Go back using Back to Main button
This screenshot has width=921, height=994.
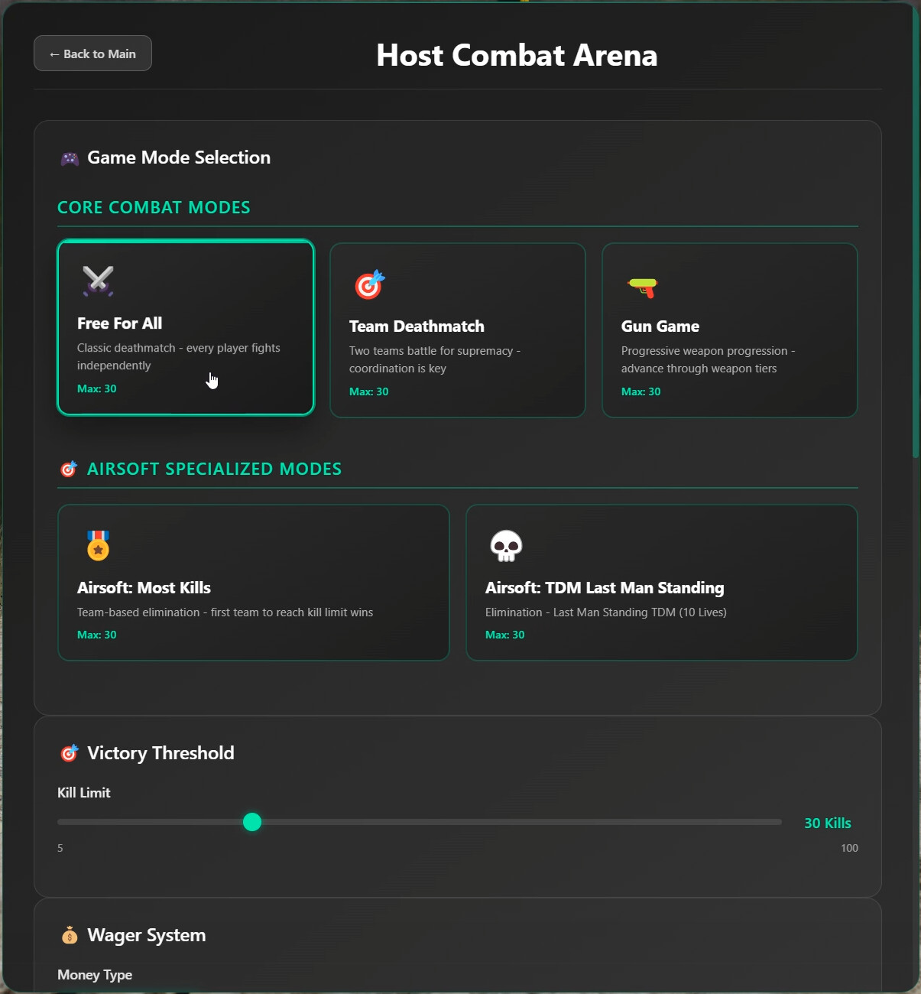pos(92,54)
